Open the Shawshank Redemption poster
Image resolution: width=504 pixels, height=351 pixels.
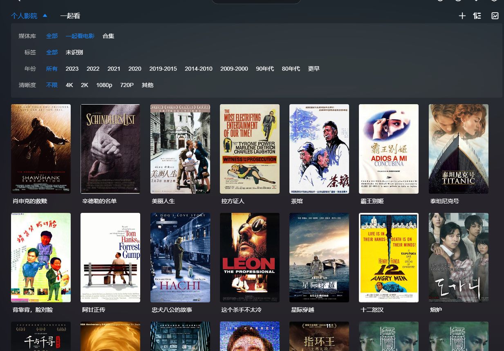tap(41, 149)
